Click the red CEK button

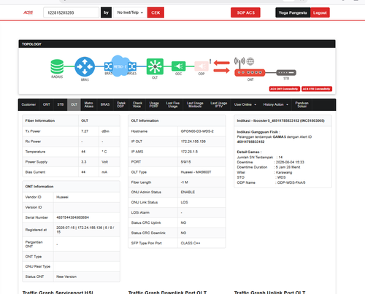tap(155, 12)
